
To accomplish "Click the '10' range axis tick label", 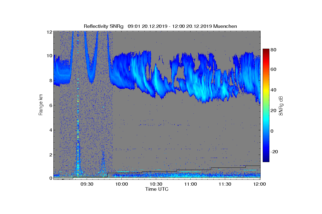I will coord(49,56).
